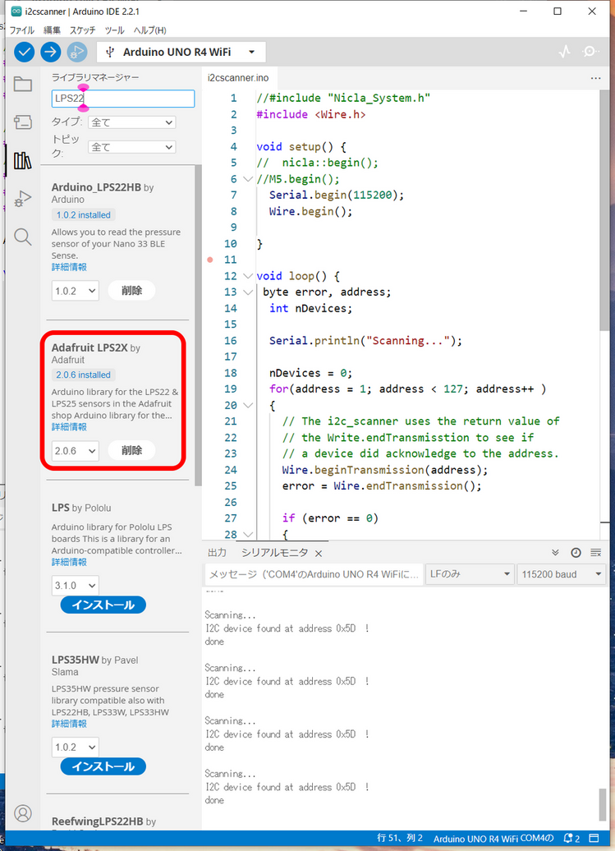615x851 pixels.
Task: Open the Serial Plotter icon
Action: click(x=565, y=52)
